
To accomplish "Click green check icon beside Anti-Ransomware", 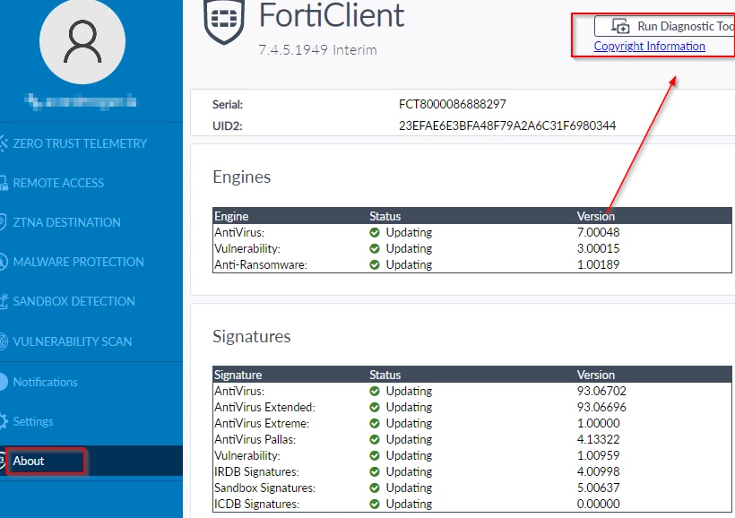I will [x=374, y=265].
